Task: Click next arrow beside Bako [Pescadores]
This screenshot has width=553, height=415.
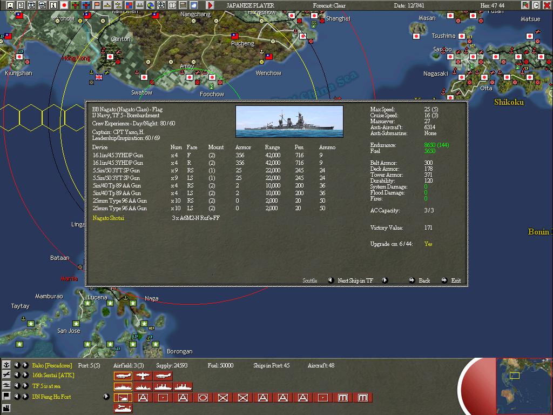Action: pyautogui.click(x=25, y=365)
